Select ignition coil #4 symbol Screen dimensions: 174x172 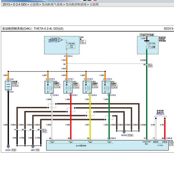tap(87, 87)
